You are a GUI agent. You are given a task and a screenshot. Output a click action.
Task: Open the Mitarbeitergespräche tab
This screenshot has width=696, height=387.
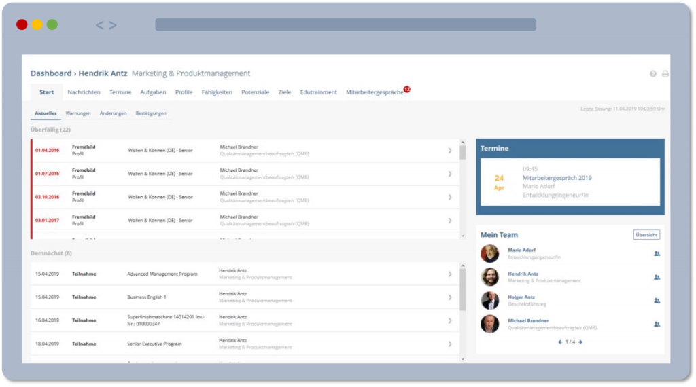(375, 92)
